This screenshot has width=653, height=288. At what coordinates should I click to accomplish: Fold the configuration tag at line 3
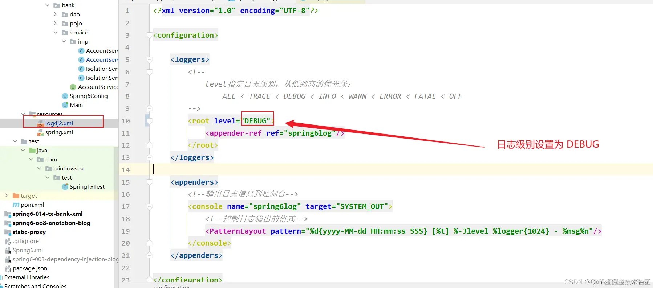149,35
